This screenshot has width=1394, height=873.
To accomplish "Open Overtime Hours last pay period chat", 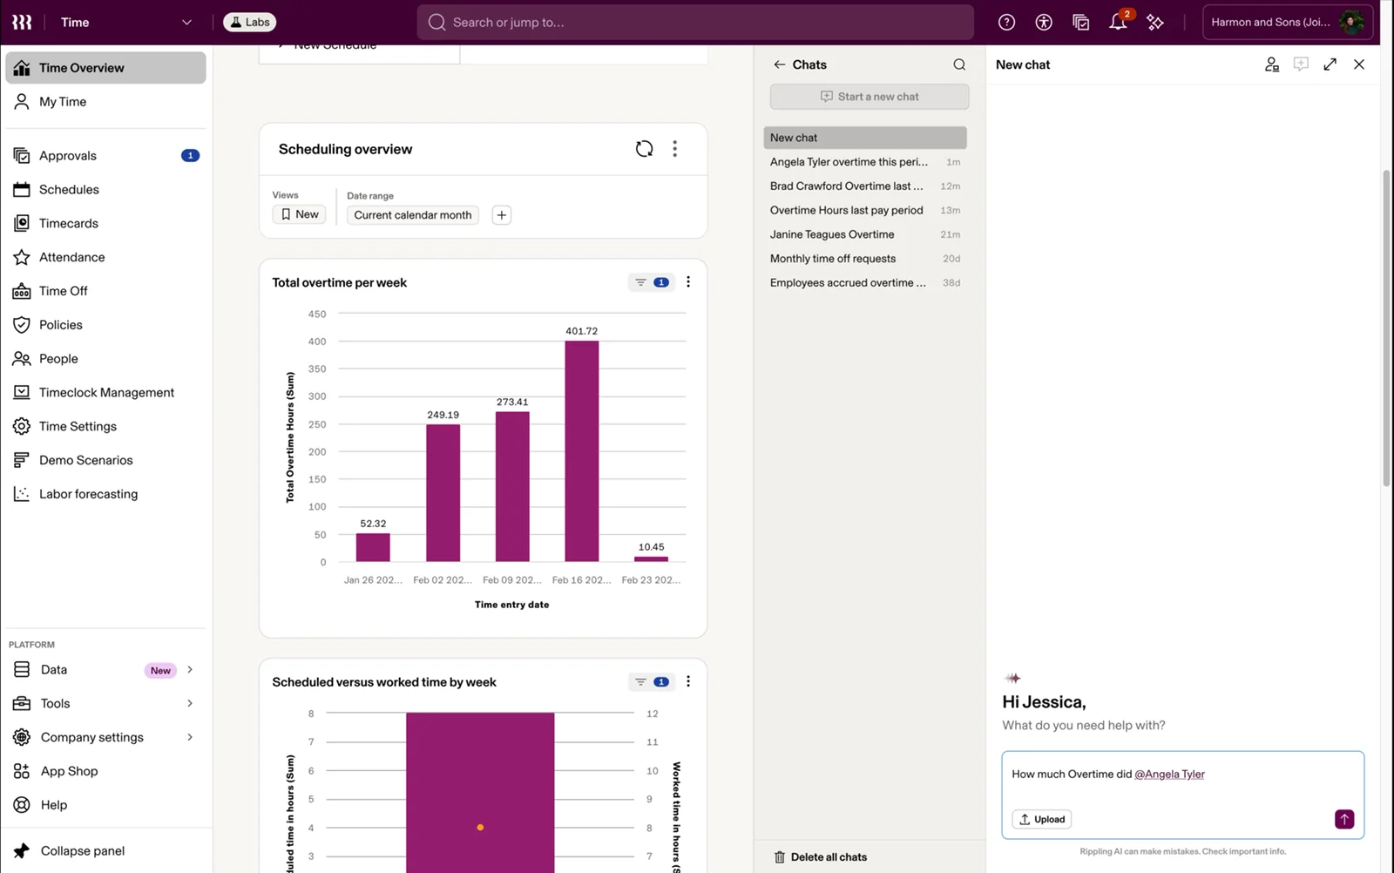I will [x=865, y=211].
